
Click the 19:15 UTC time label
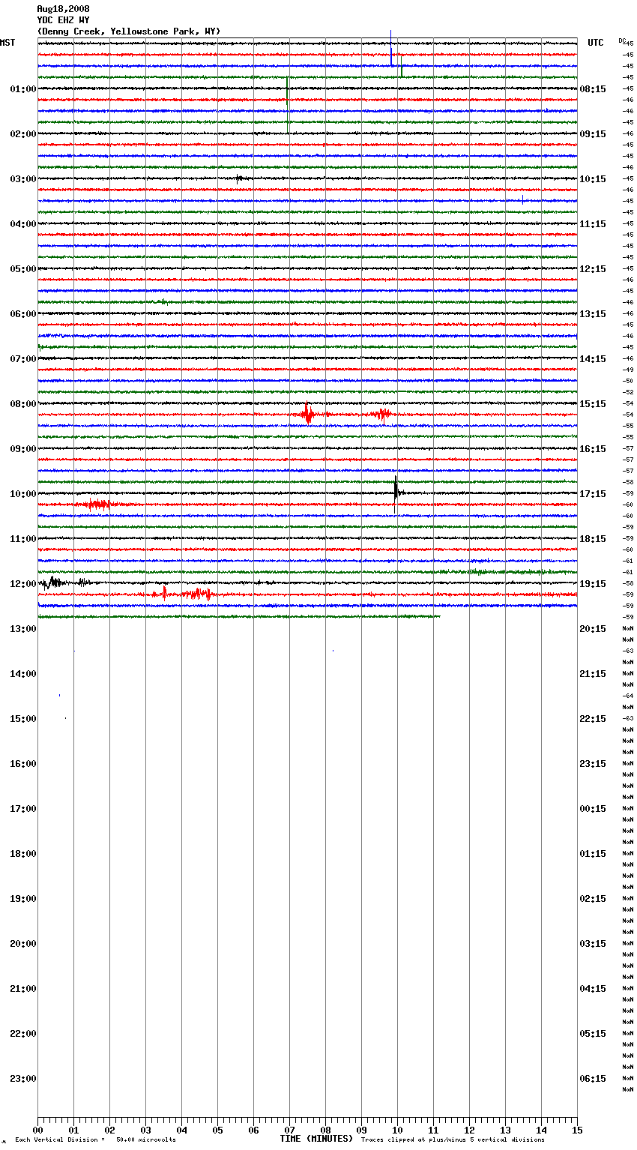click(593, 584)
